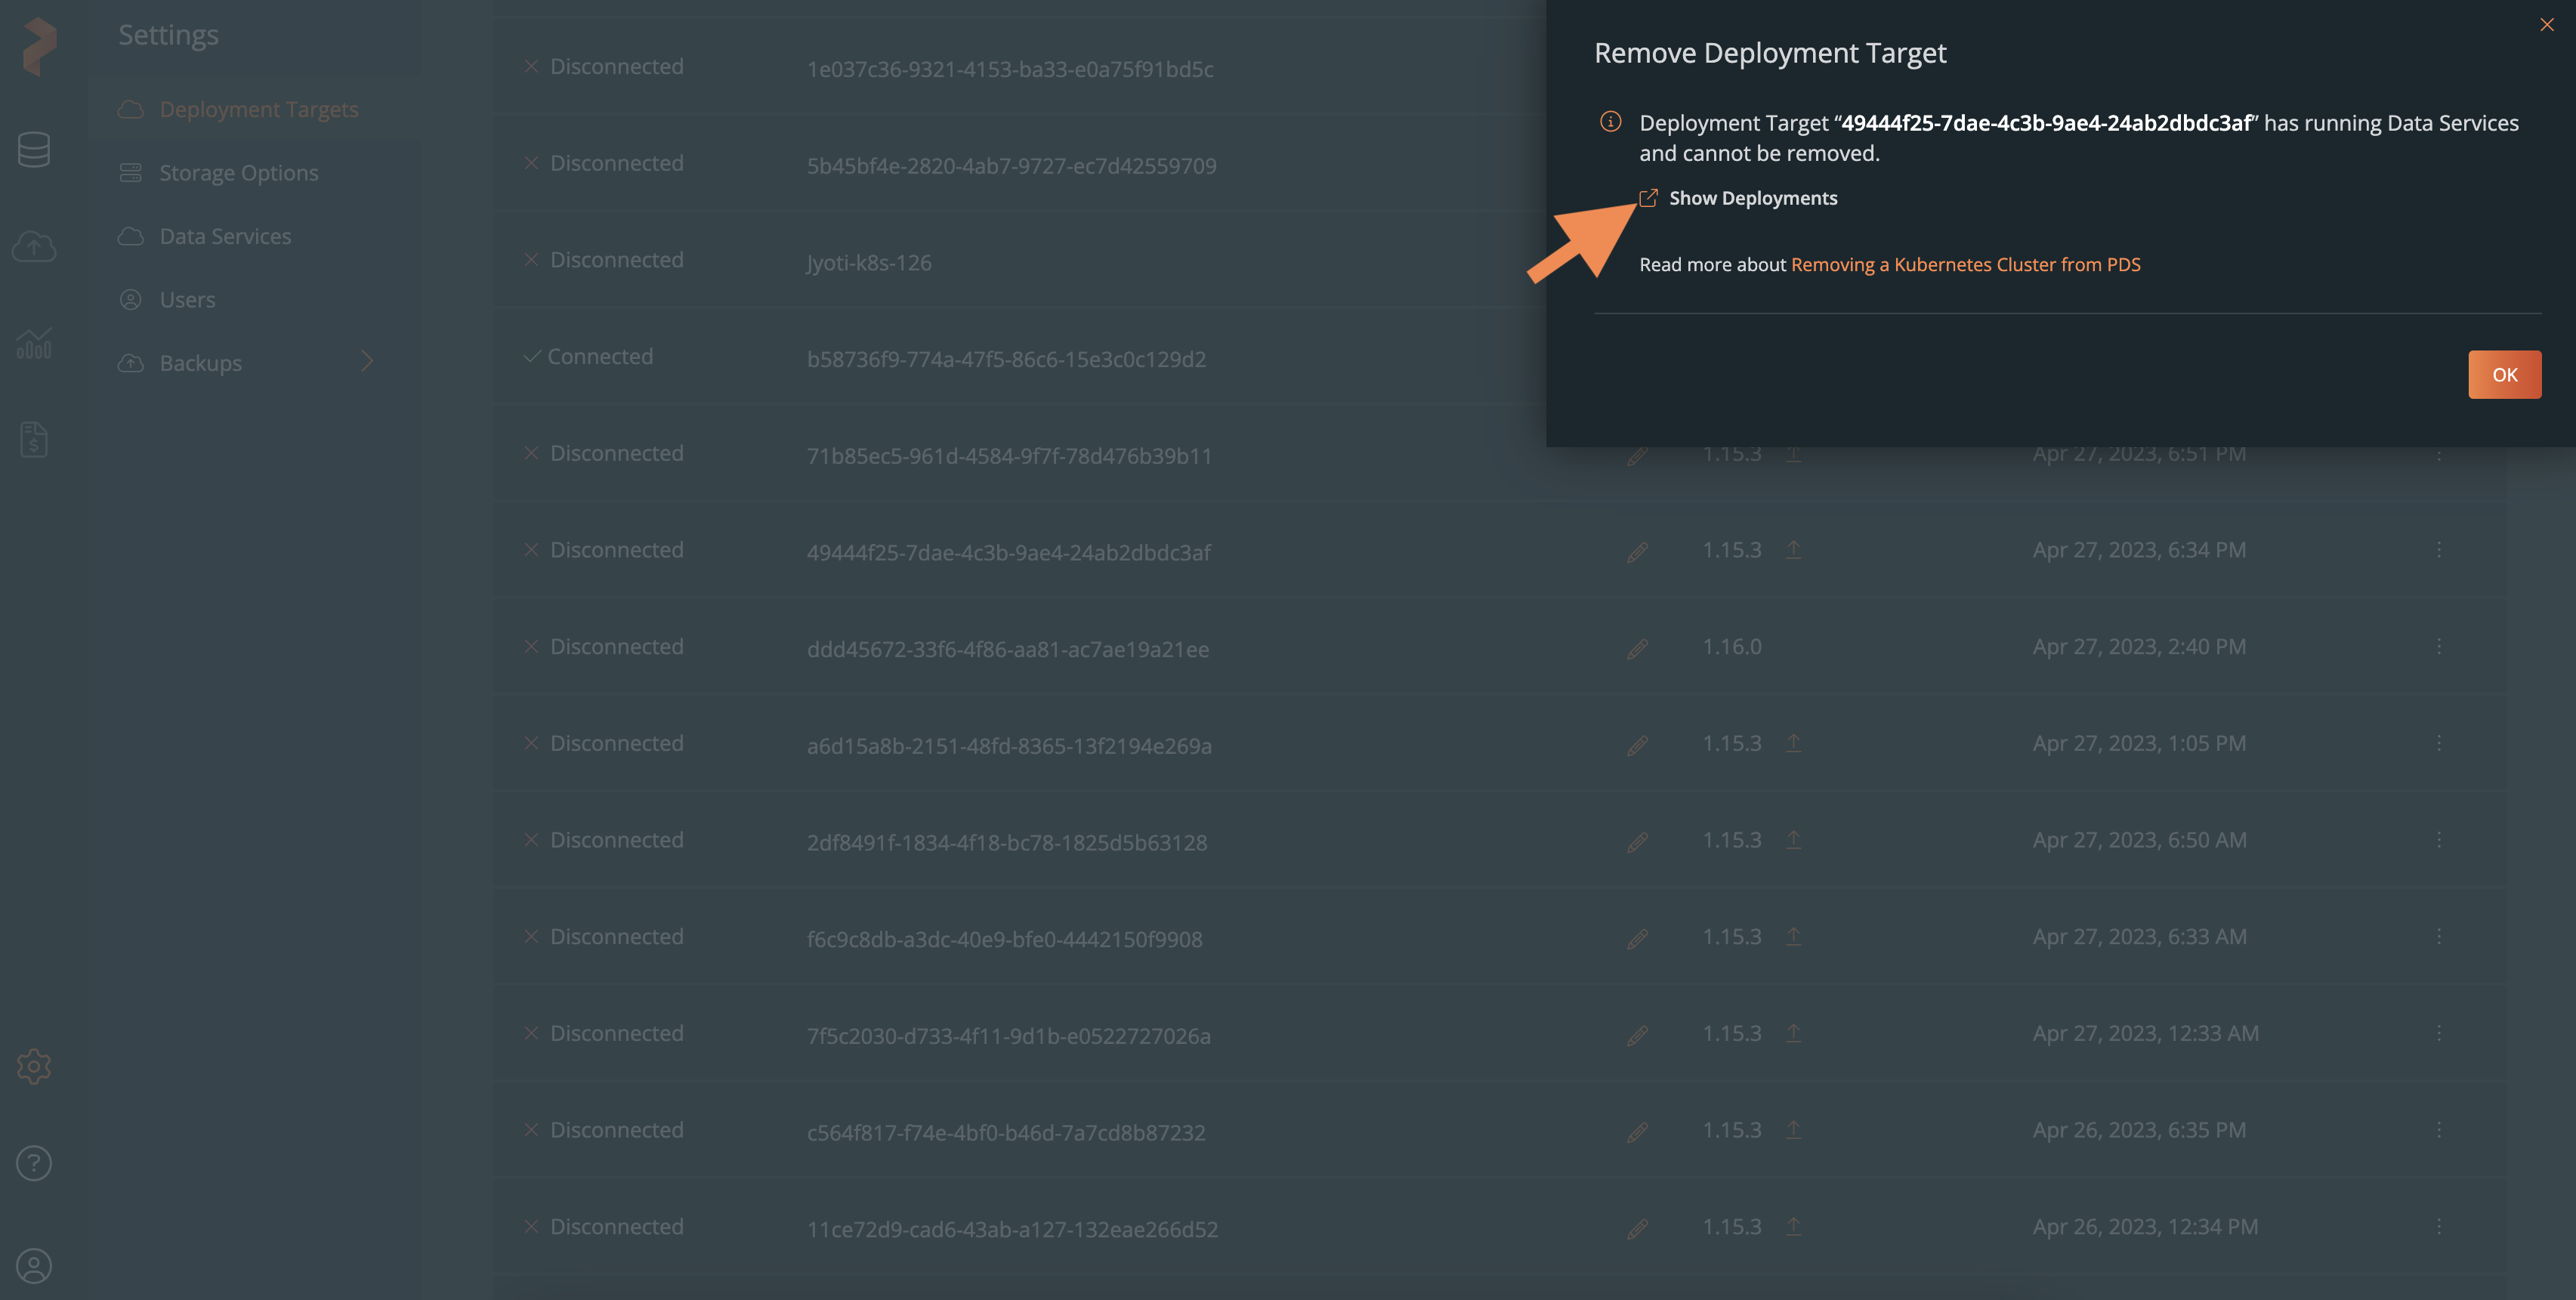Select Users in Settings menu
2576x1300 pixels.
188,300
